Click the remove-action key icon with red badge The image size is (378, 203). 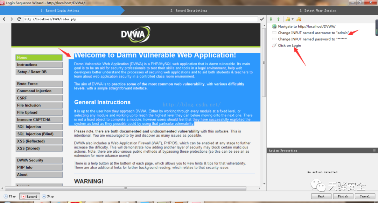[x=299, y=19]
